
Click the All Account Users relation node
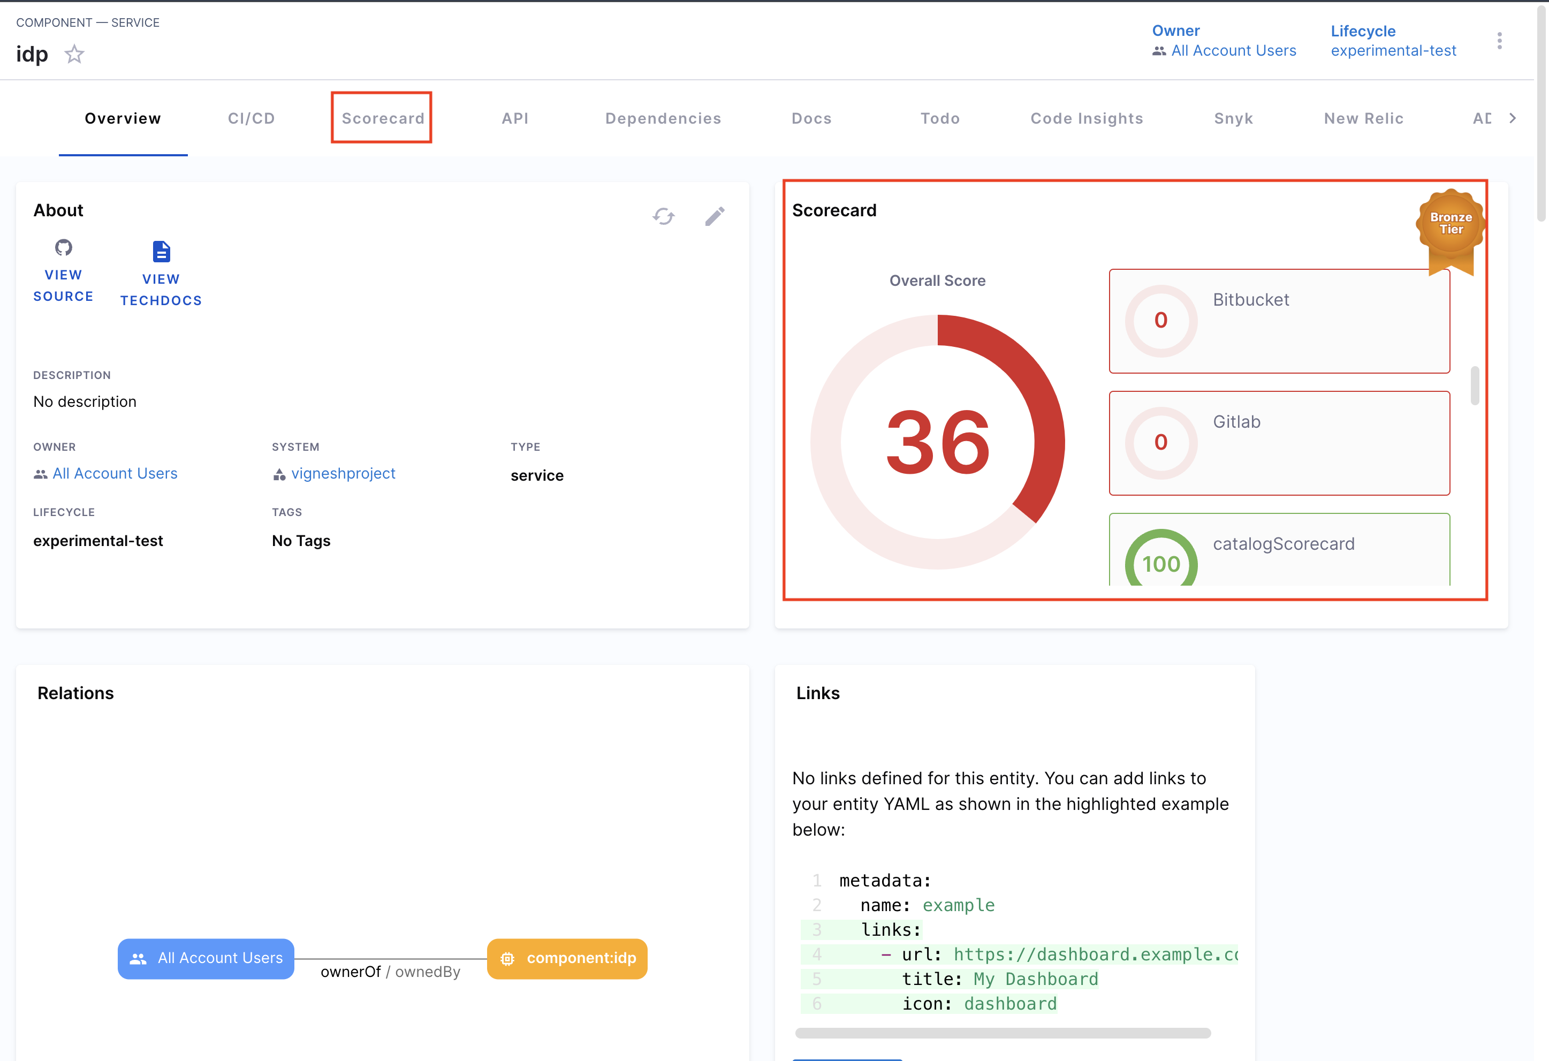[206, 958]
